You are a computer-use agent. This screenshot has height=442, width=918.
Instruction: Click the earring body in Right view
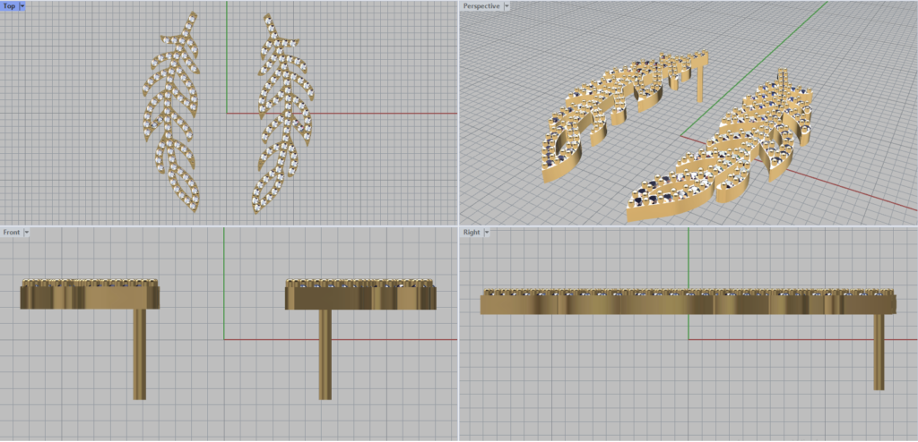click(681, 304)
